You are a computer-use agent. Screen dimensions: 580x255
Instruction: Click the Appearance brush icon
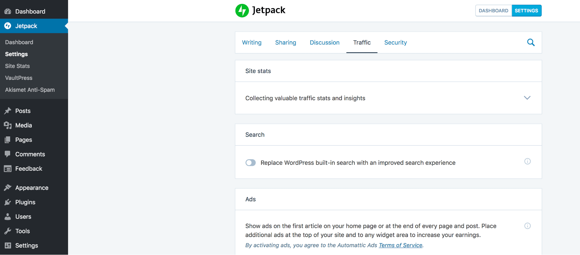8,188
